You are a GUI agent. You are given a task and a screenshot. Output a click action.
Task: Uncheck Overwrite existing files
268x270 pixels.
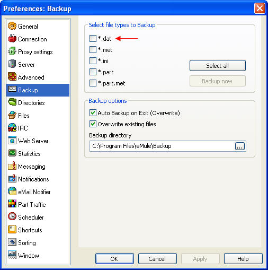click(93, 124)
